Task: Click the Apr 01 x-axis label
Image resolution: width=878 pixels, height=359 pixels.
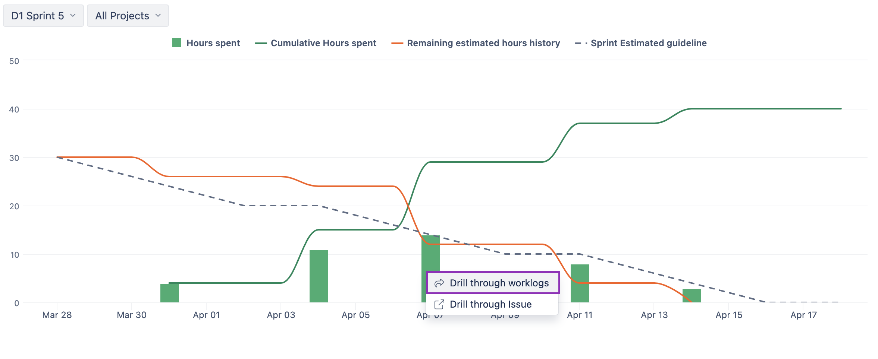Action: pyautogui.click(x=206, y=315)
